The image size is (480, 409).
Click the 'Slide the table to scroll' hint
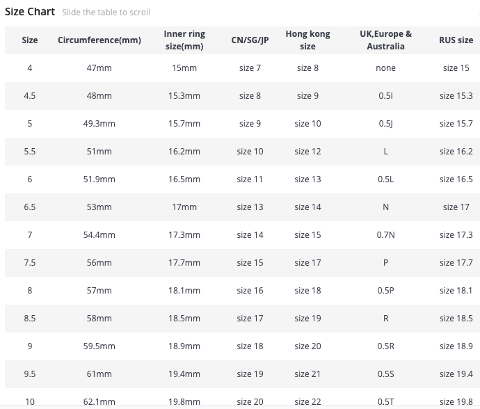(x=106, y=13)
